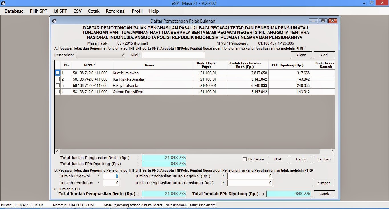Check the row checkbox for Rizqy Falsenta
The width and height of the screenshot is (389, 209).
[x=58, y=85]
